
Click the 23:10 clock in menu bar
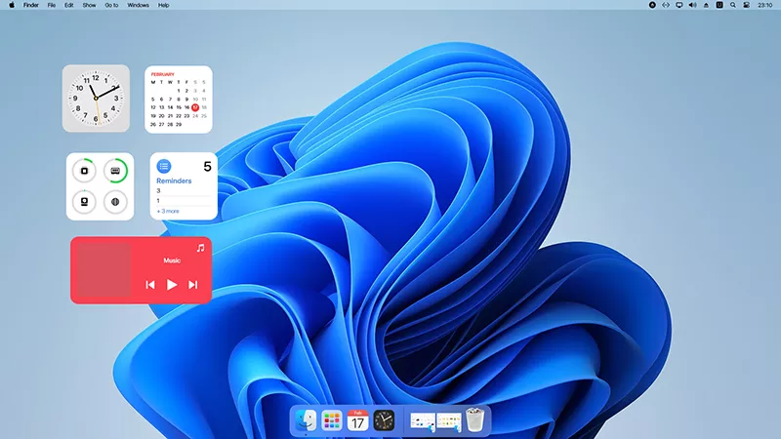tap(764, 5)
